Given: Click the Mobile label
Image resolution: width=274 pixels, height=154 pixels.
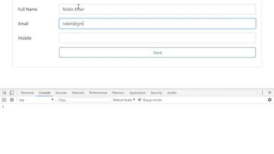Looking at the screenshot, I should (25, 38).
